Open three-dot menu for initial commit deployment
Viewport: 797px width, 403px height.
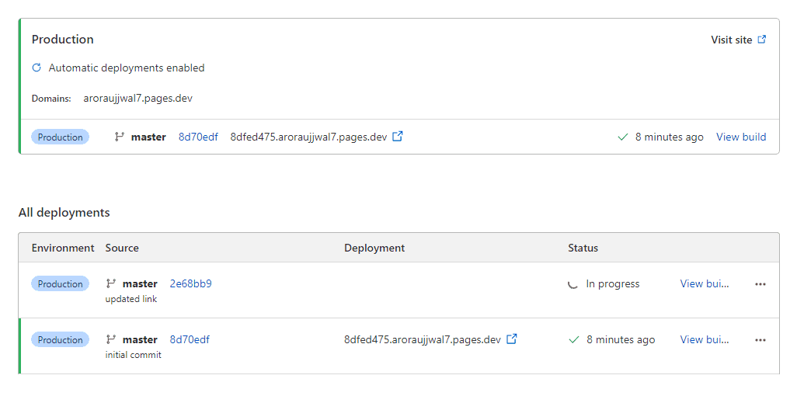(x=760, y=340)
